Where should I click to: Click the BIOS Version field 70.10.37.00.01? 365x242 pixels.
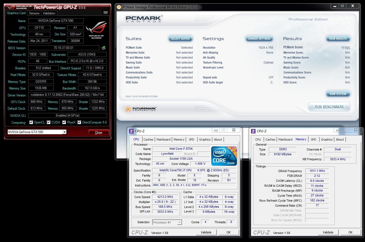click(x=64, y=48)
